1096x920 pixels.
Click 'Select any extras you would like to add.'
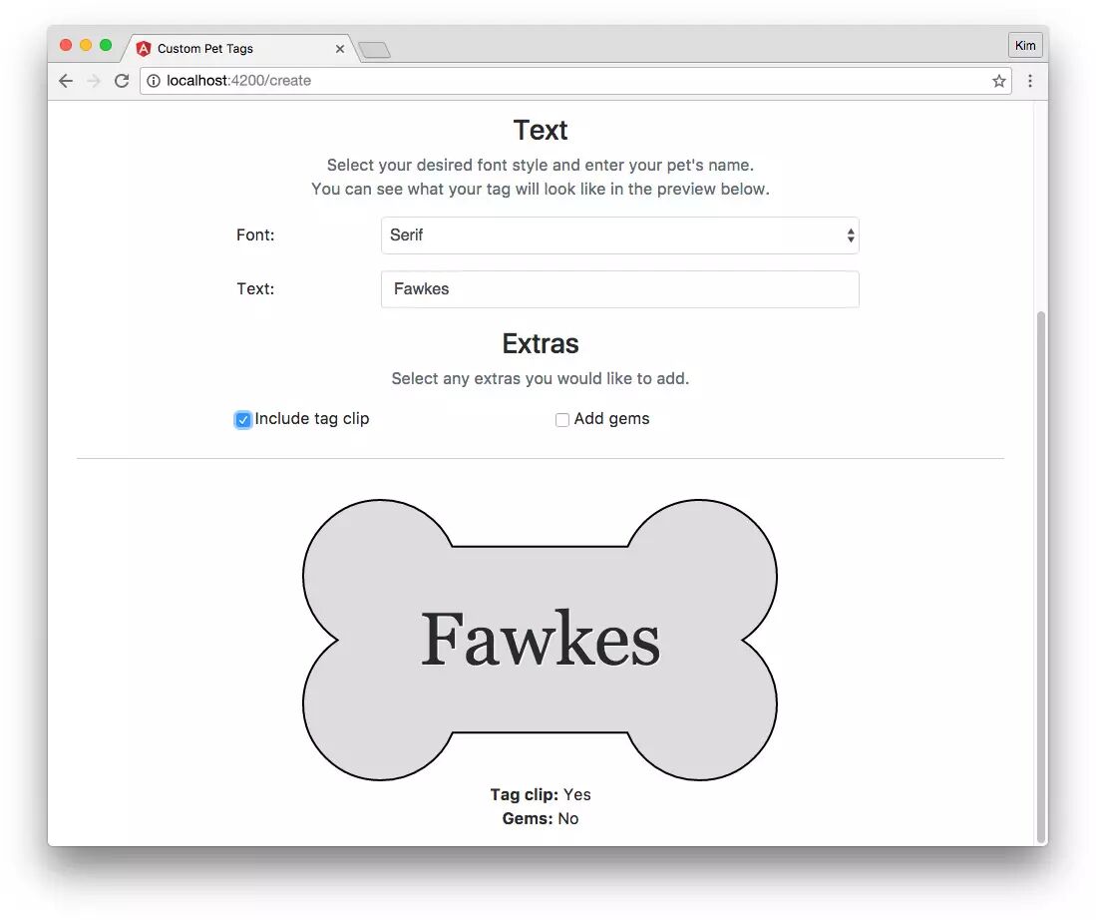click(541, 378)
